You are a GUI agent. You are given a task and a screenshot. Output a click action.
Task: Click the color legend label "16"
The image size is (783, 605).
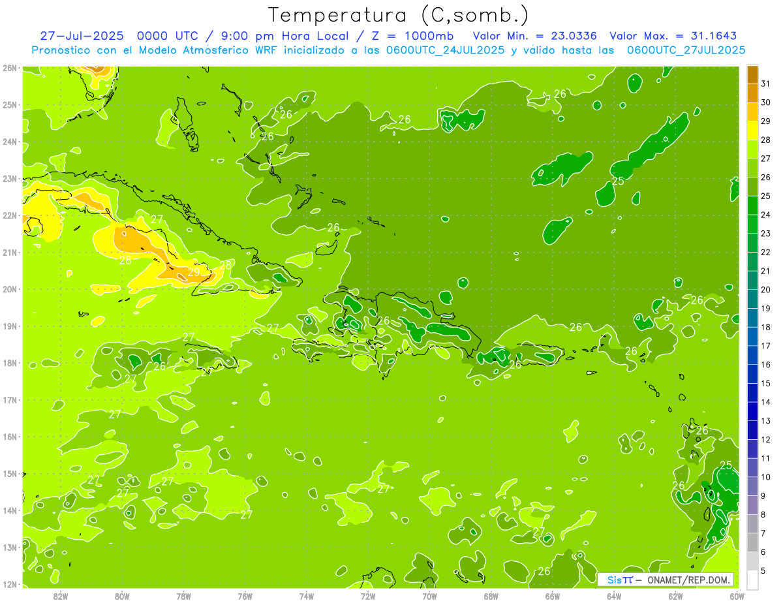click(765, 365)
